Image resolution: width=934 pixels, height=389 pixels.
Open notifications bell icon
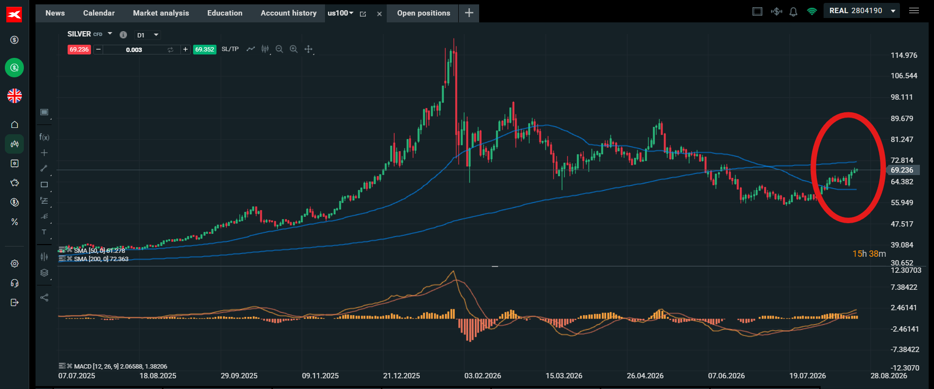(x=793, y=11)
